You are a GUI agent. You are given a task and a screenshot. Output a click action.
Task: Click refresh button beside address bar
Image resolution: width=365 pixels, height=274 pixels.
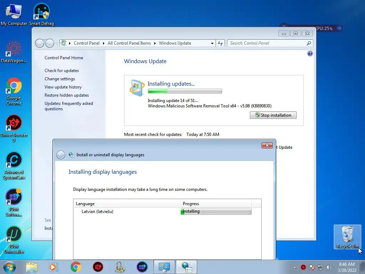(220, 43)
